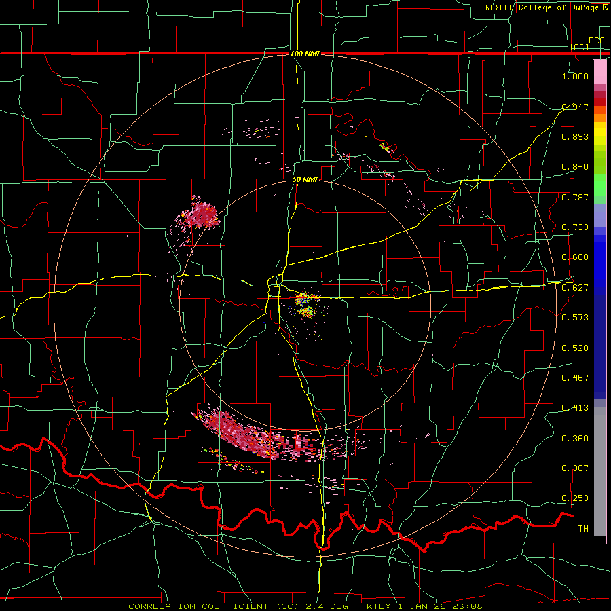Click the NEXLAB-College of DuPage label
Image resolution: width=611 pixels, height=611 pixels.
546,7
